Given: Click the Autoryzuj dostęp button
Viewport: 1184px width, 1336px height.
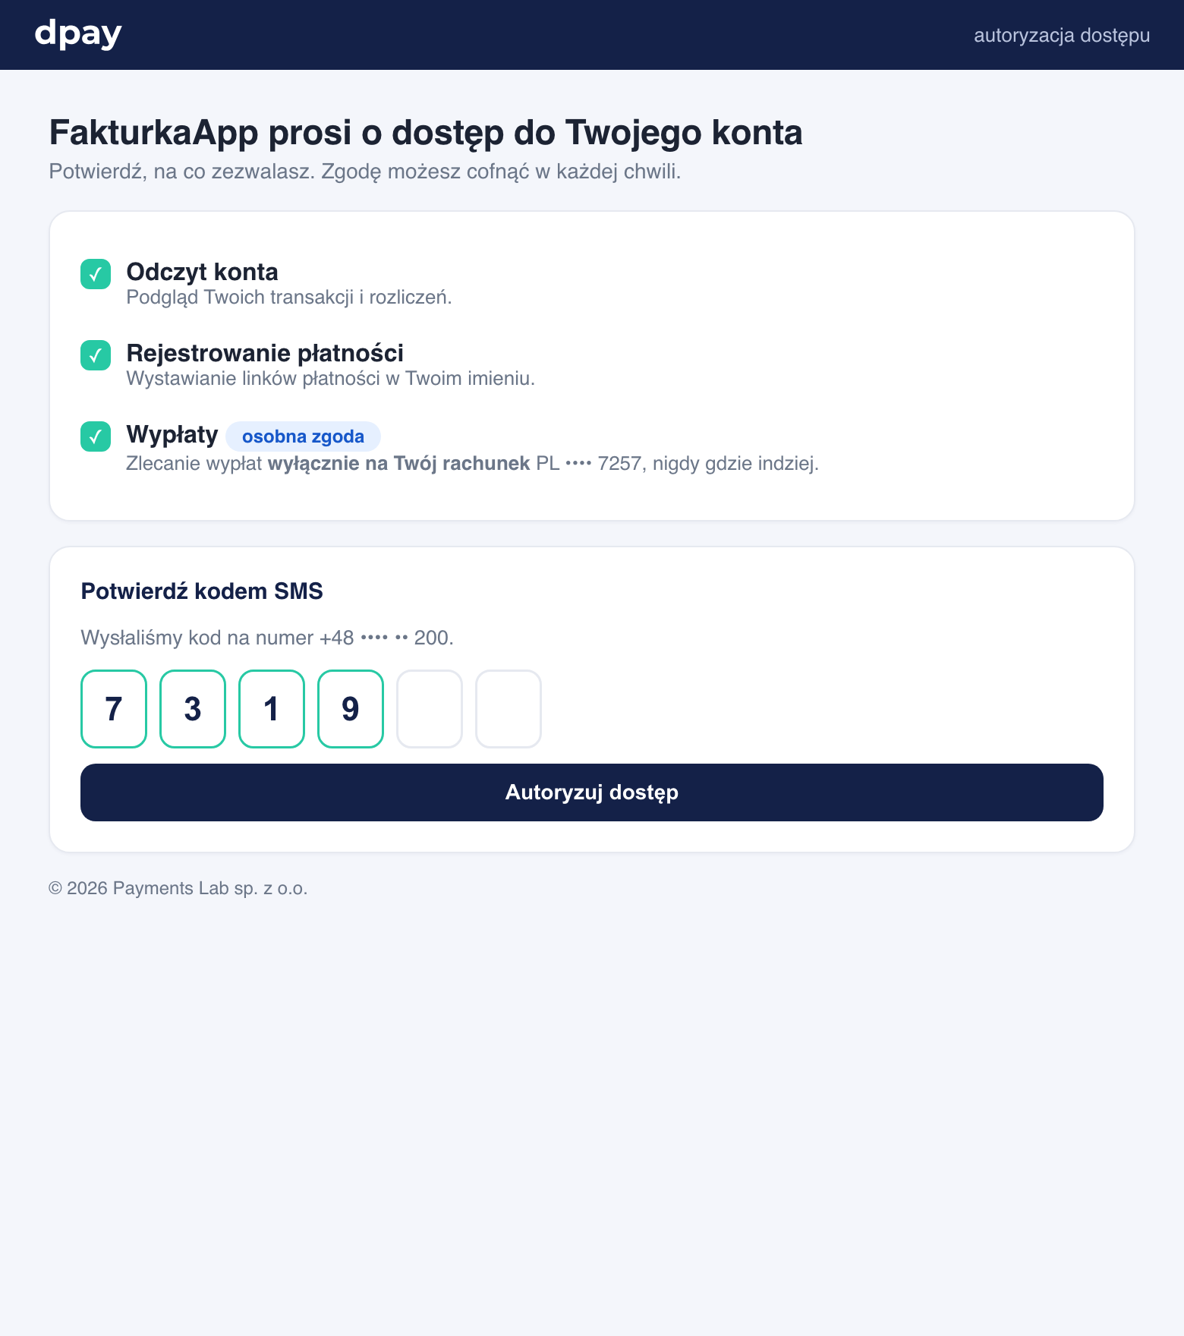Looking at the screenshot, I should coord(592,792).
